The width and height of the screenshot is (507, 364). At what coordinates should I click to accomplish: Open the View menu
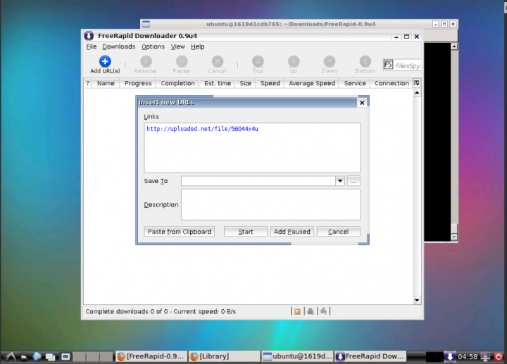tap(177, 46)
